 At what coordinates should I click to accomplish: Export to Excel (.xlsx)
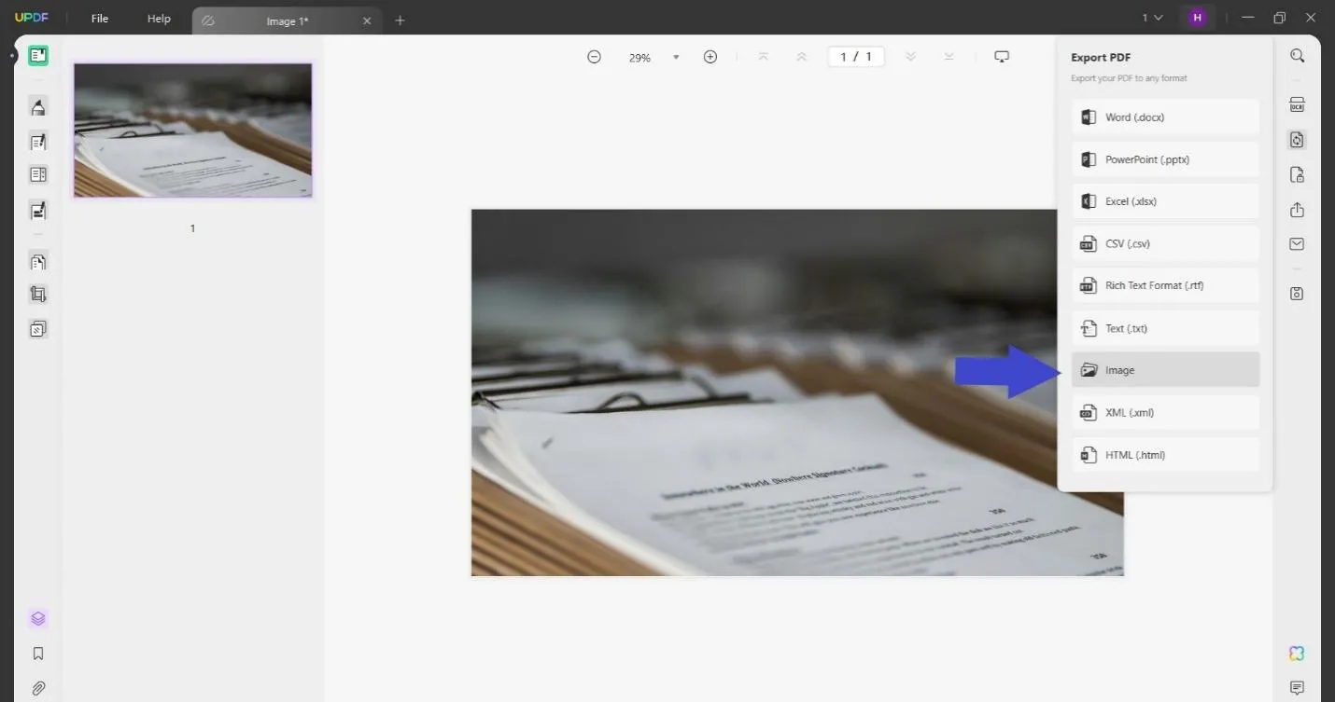tap(1165, 201)
